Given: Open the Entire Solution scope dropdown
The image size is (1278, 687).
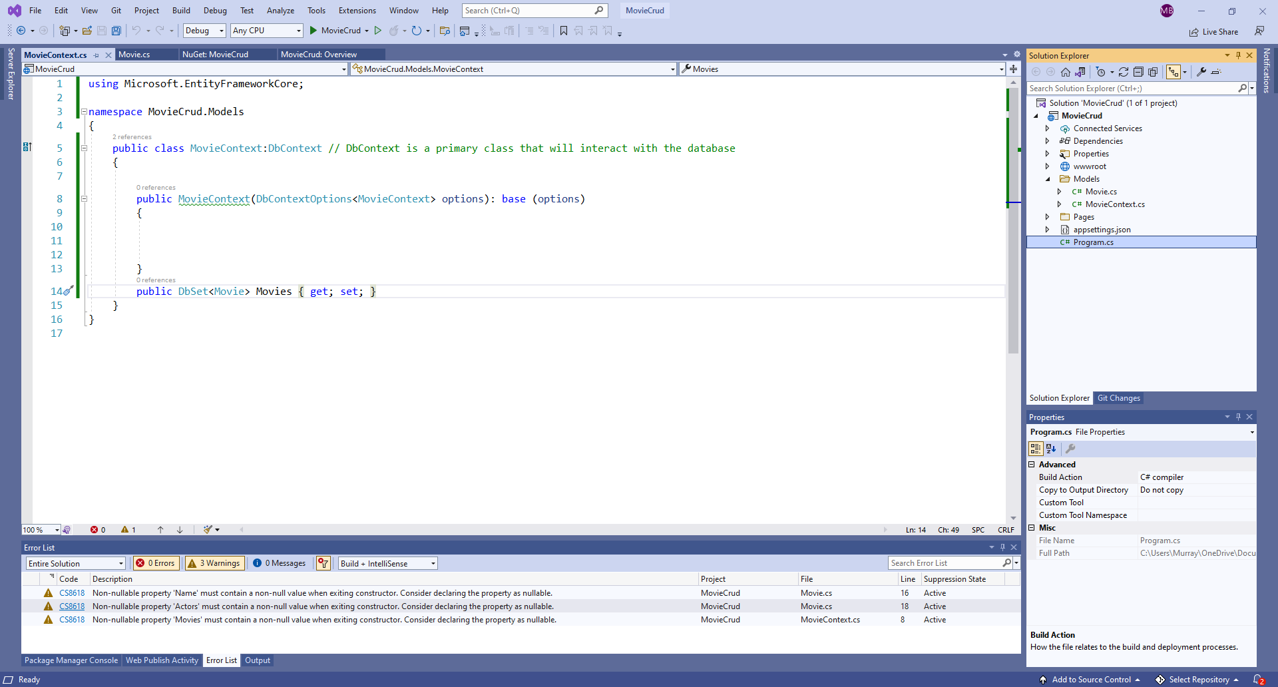Looking at the screenshot, I should point(76,563).
